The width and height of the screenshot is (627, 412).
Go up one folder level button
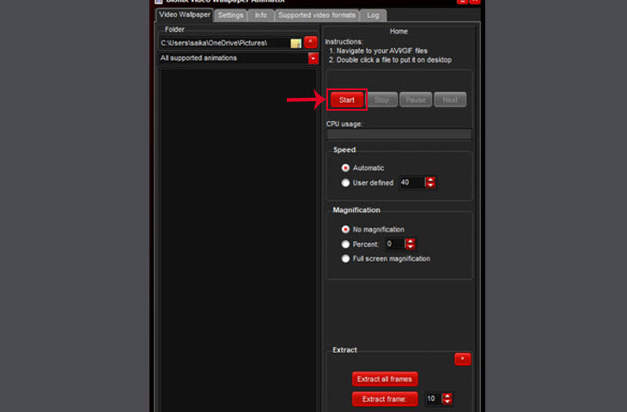tap(311, 42)
